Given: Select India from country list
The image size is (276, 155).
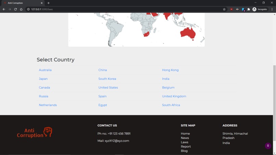Looking at the screenshot, I should pyautogui.click(x=166, y=79).
